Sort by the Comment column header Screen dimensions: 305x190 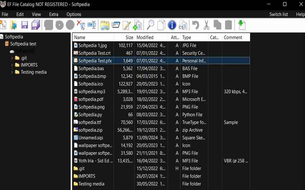click(x=236, y=37)
